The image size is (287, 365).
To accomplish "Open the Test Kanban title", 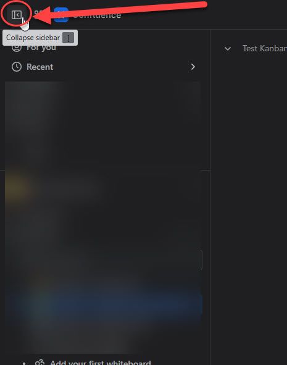I will pos(265,48).
